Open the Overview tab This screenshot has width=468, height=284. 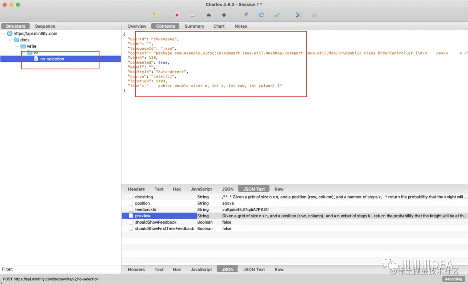tap(136, 26)
